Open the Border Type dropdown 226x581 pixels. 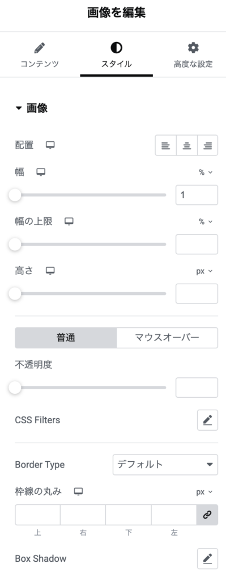(165, 464)
